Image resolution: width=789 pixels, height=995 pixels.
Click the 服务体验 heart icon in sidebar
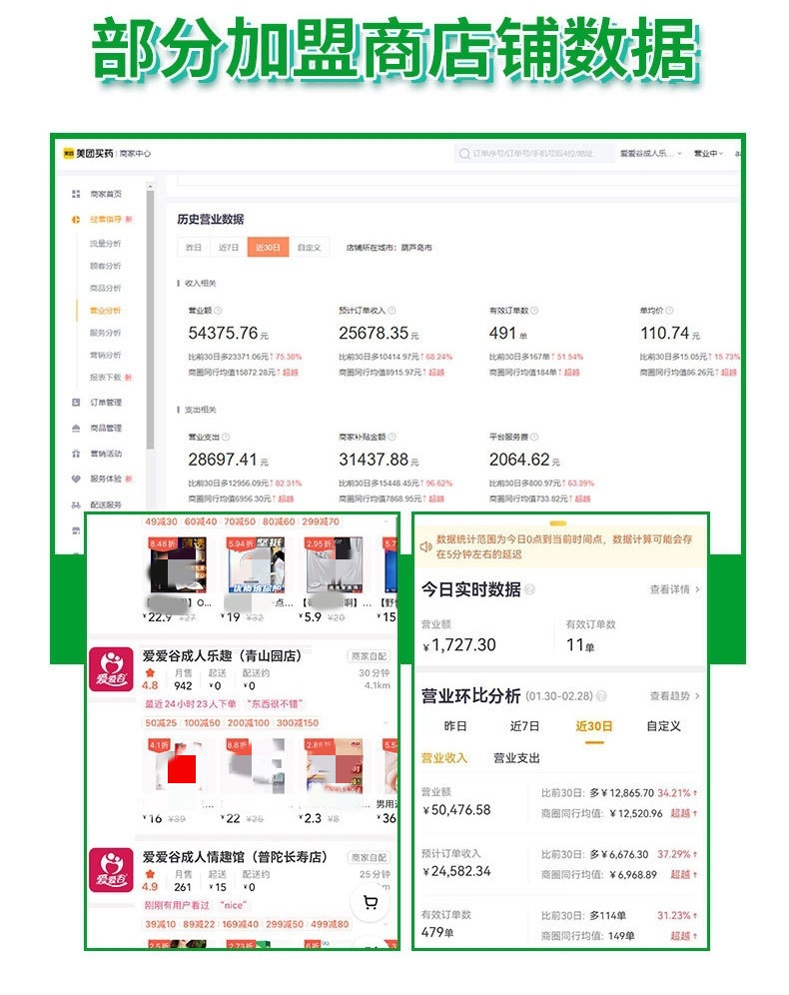pyautogui.click(x=76, y=480)
